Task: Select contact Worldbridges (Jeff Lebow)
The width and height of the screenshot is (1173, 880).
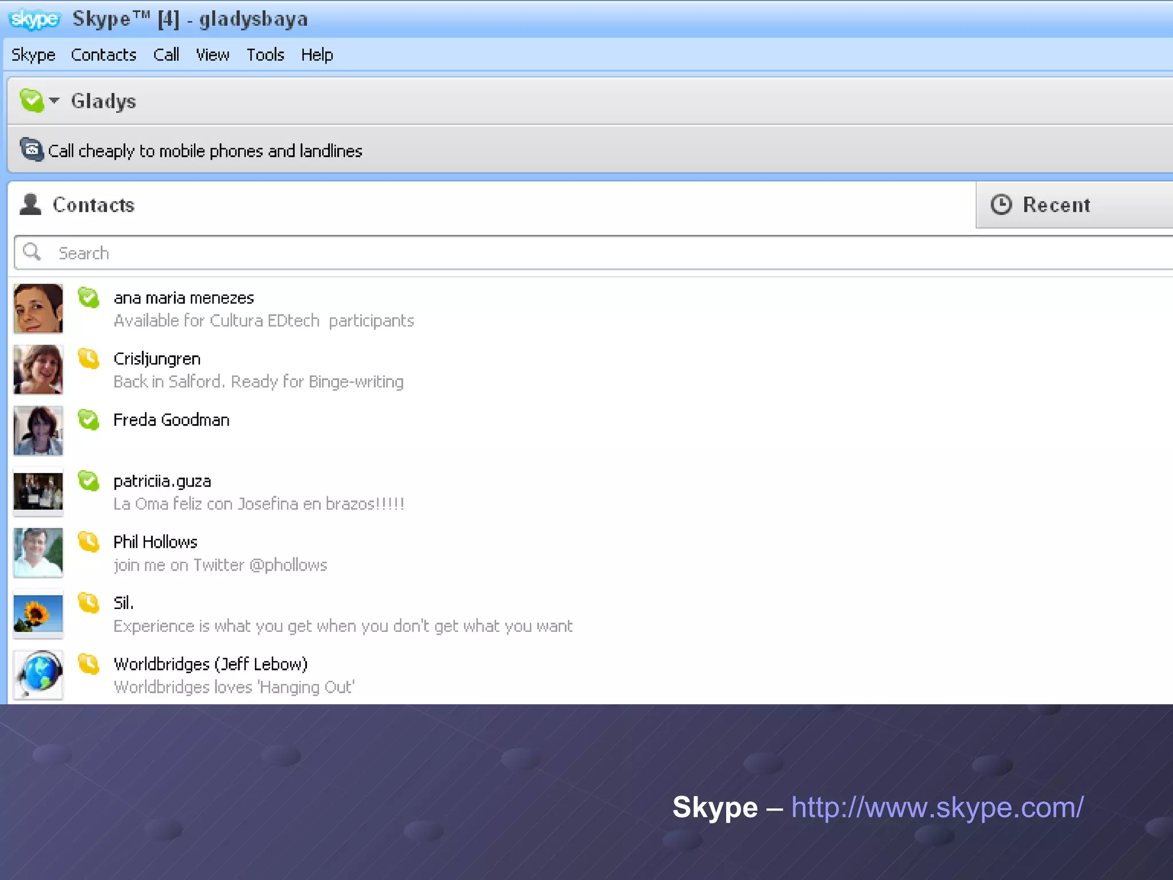Action: click(211, 665)
